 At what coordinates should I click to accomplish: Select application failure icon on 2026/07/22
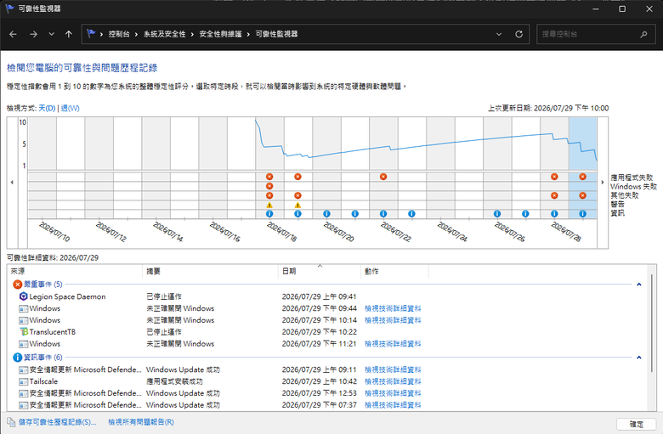click(x=383, y=177)
